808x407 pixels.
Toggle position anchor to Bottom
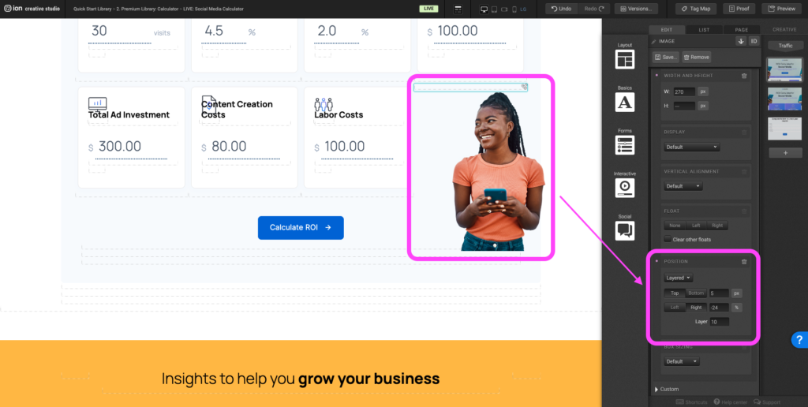click(x=696, y=293)
